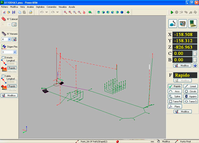
Task: Start simulation with green play button
Action: (x=172, y=12)
